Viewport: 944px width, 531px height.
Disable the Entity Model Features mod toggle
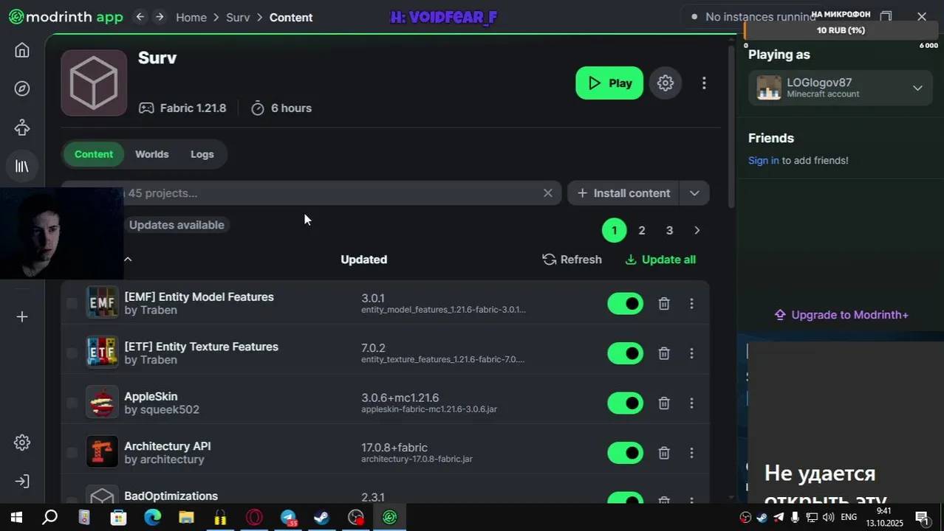(x=626, y=304)
